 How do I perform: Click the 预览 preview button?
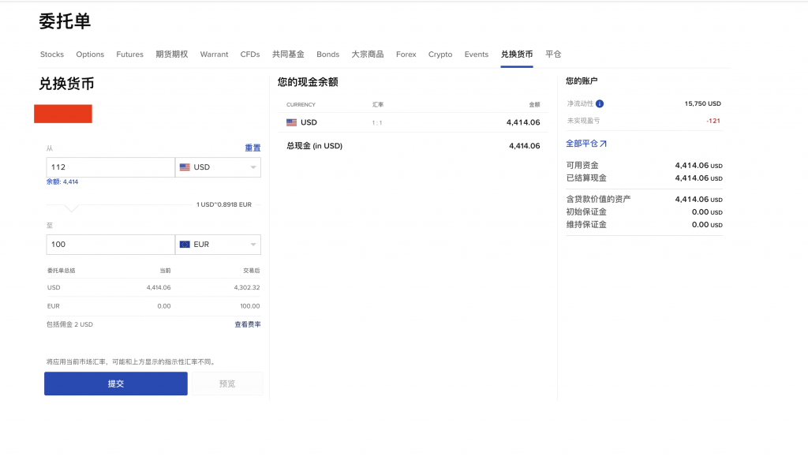[x=227, y=383]
